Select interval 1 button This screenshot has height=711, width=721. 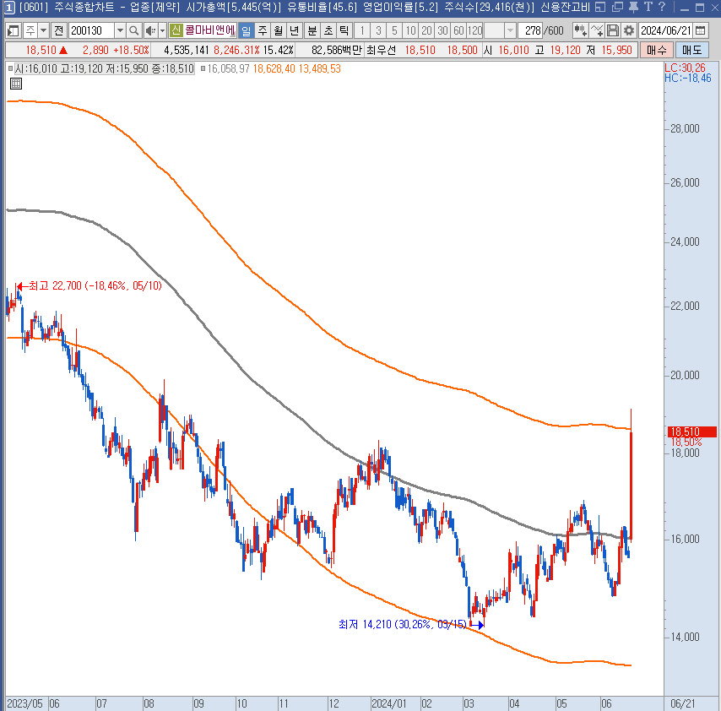[362, 30]
